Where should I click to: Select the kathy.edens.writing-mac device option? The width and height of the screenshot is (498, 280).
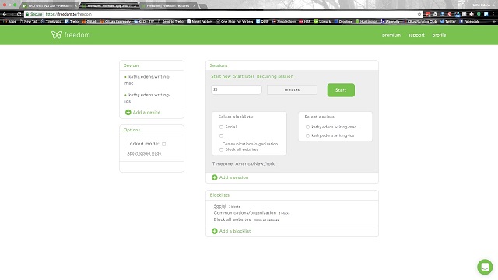307,127
